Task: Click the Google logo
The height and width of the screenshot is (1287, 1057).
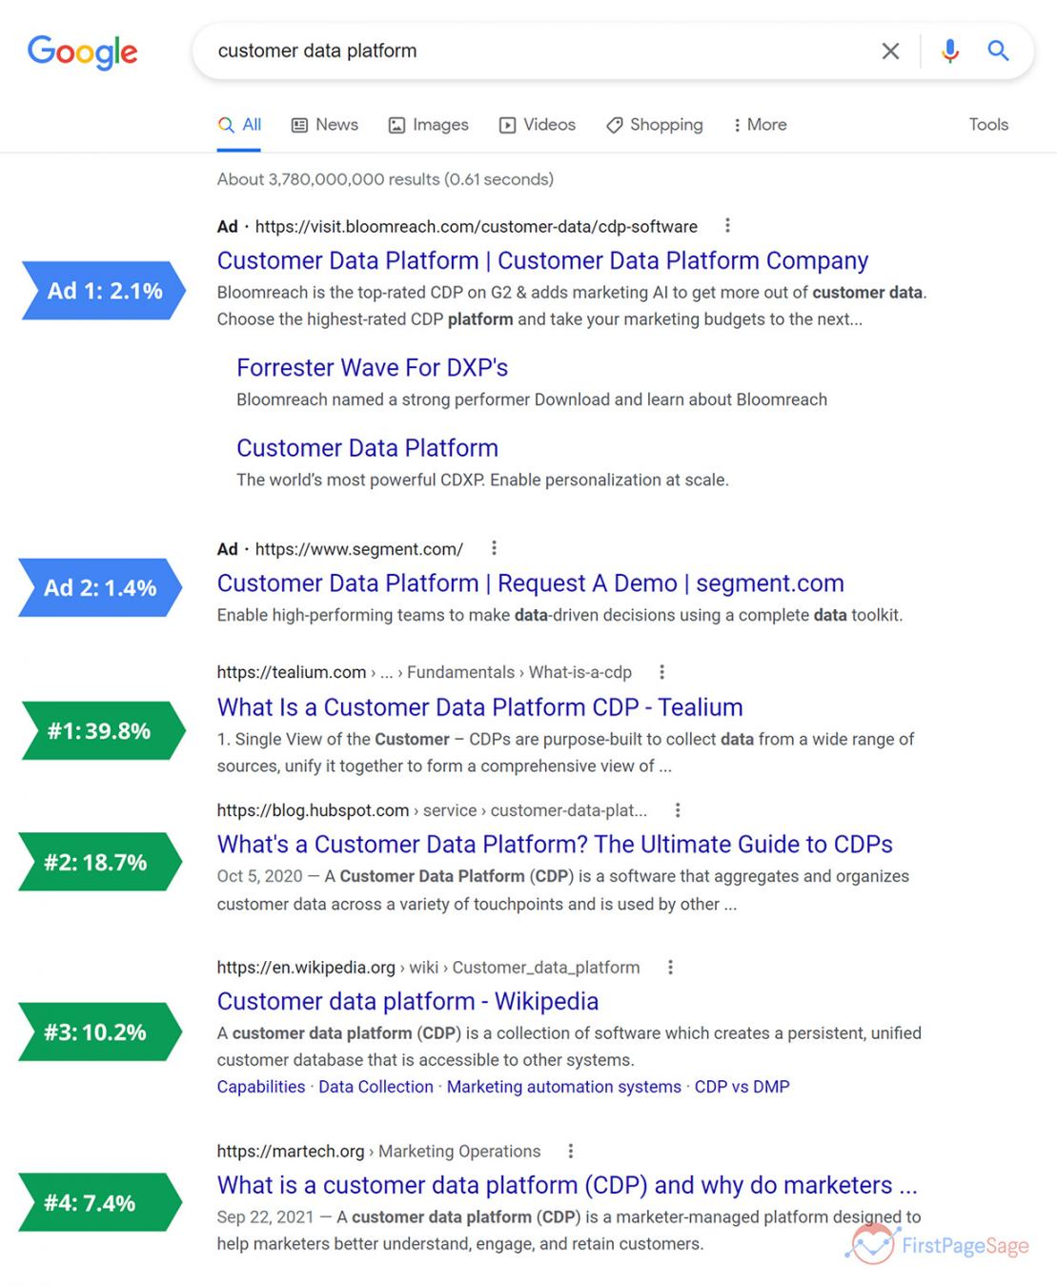Action: point(83,52)
